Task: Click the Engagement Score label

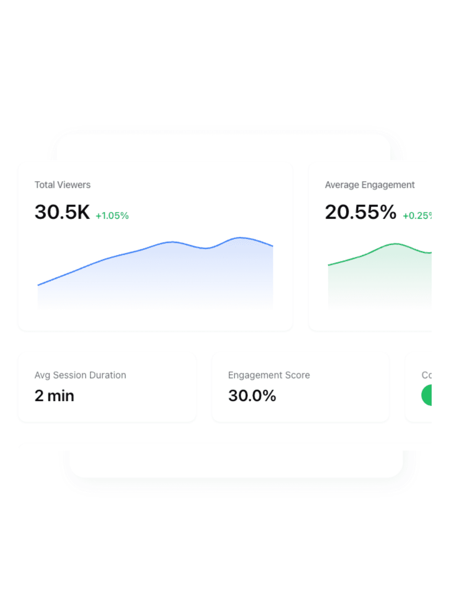Action: coord(269,375)
